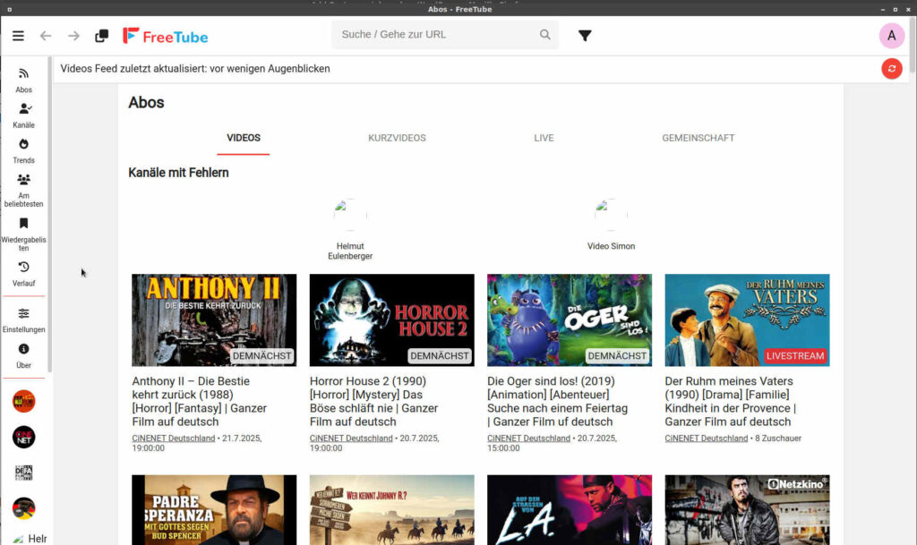
Task: Open the profile avatar labeled A
Action: (891, 36)
